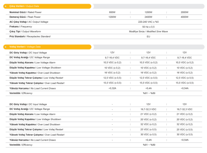Select the Çıkış Verileri / Output Data header
Viewport: 207px width, 153px height.
24,6
